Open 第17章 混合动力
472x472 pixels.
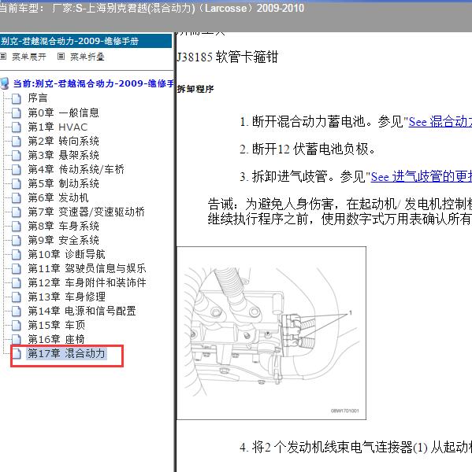[x=66, y=353]
